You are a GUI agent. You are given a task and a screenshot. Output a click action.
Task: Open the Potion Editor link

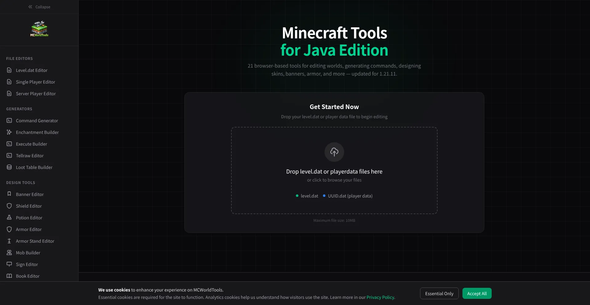pos(39,218)
